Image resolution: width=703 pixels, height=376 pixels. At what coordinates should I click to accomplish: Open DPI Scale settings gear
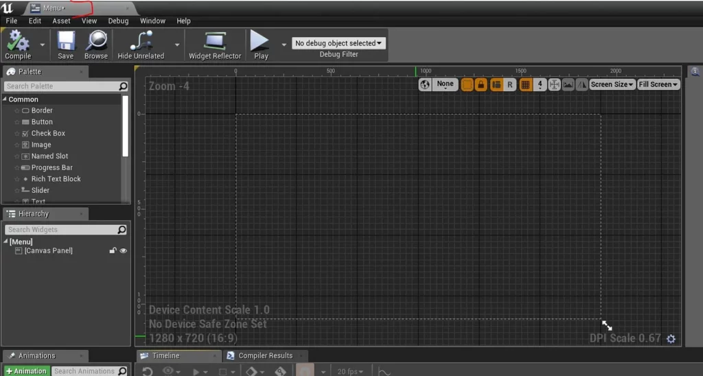pyautogui.click(x=671, y=339)
